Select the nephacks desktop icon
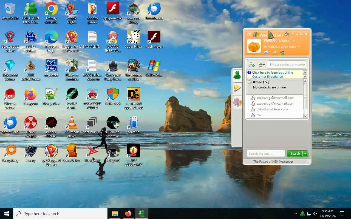This screenshot has height=219, width=351. coord(51,68)
